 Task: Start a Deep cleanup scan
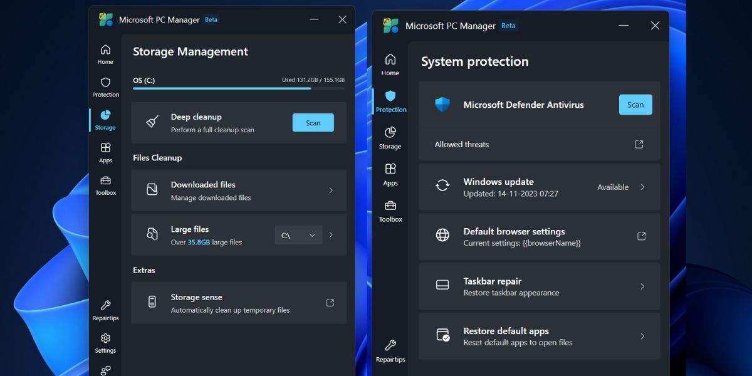coord(313,122)
